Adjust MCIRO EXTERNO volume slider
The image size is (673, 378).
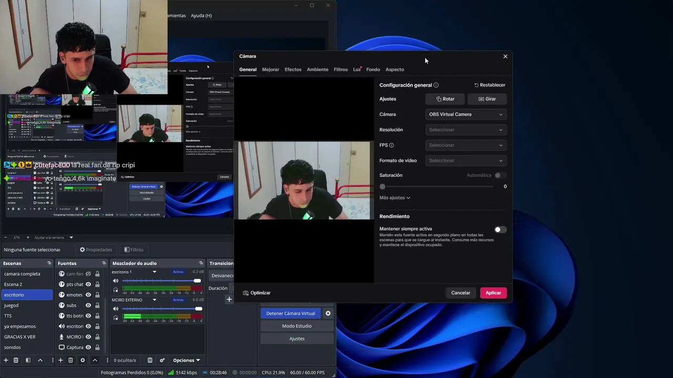click(162, 309)
